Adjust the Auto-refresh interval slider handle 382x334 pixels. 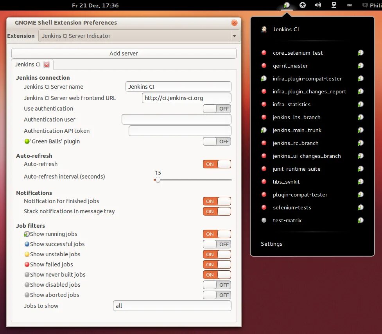[x=158, y=180]
